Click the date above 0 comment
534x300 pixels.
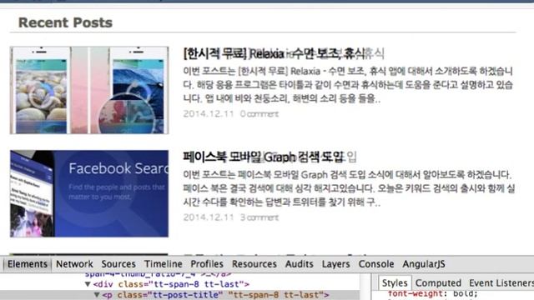209,114
